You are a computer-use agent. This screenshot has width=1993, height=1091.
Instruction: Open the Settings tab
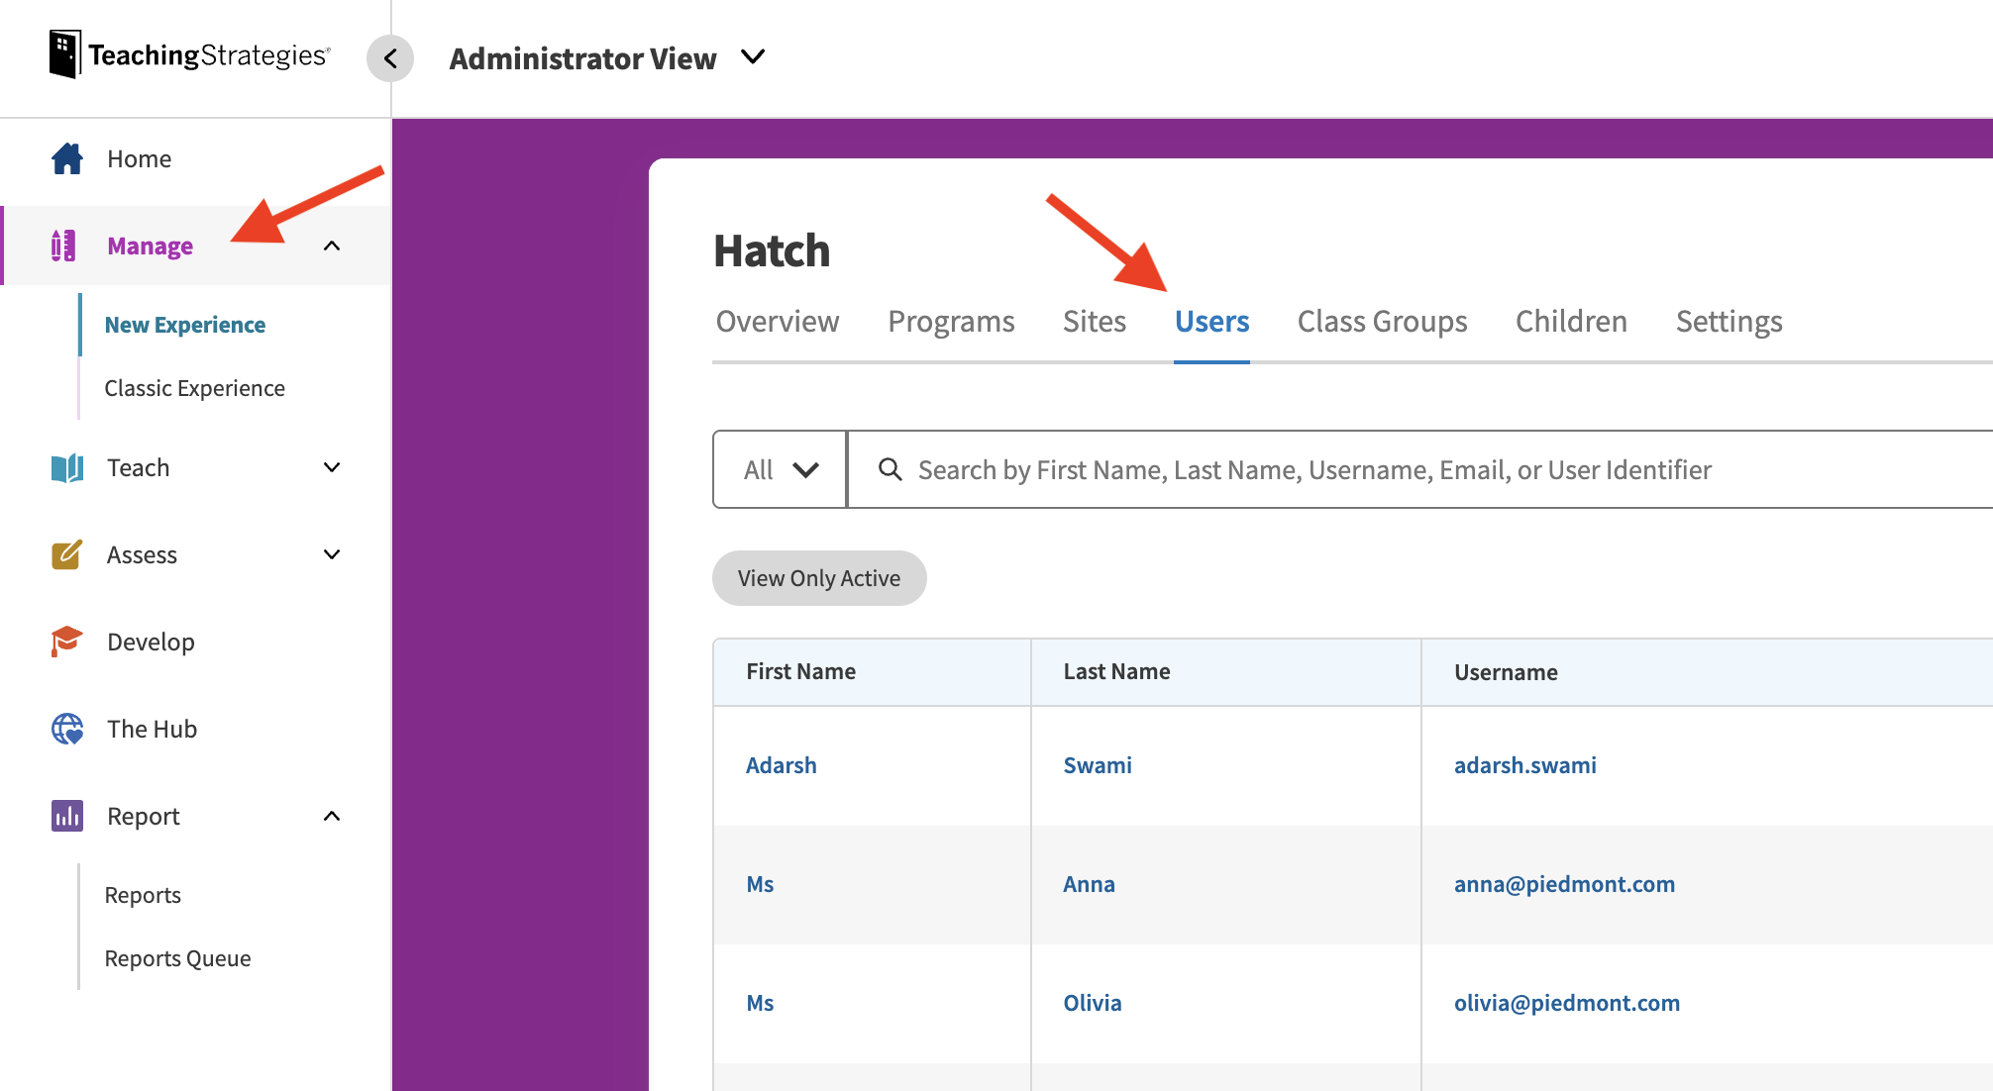pyautogui.click(x=1729, y=322)
